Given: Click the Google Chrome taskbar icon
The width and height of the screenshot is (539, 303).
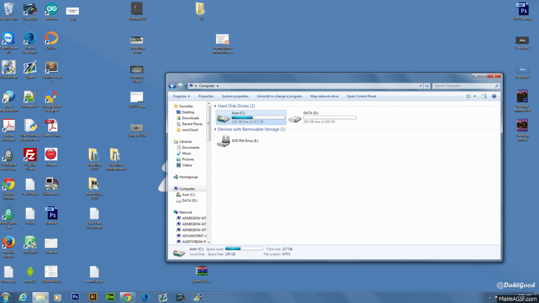Looking at the screenshot, I should (x=126, y=297).
